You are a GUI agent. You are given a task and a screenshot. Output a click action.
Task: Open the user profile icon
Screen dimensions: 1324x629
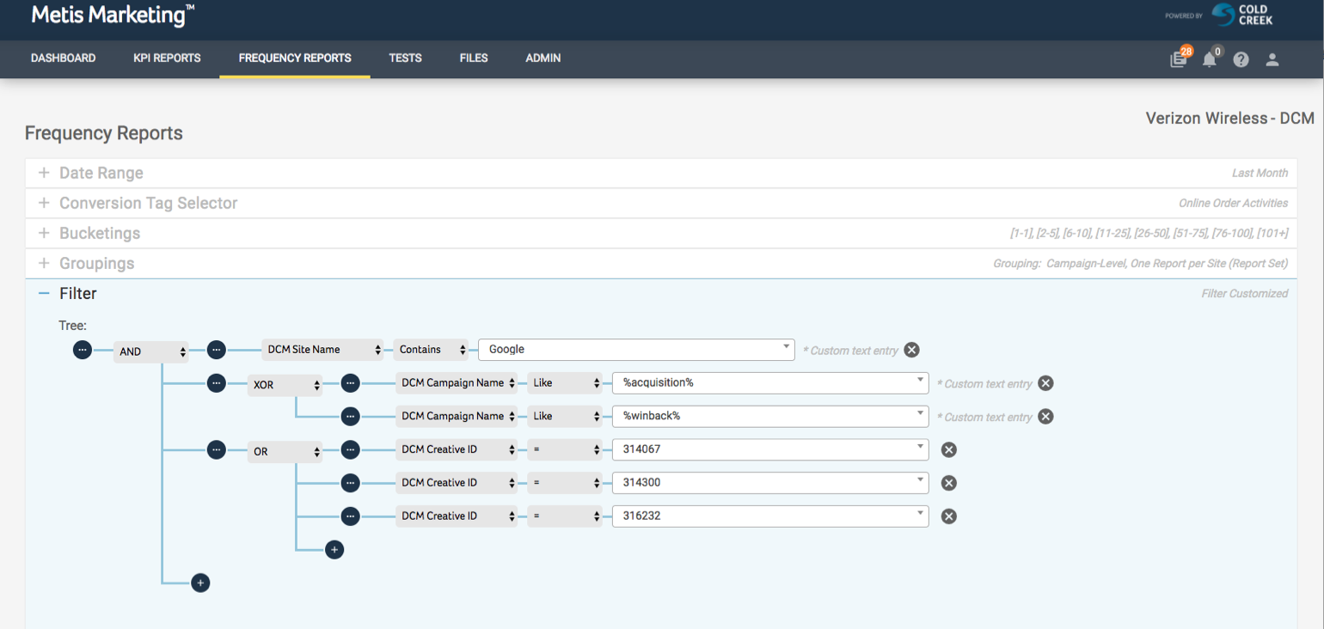(x=1272, y=59)
